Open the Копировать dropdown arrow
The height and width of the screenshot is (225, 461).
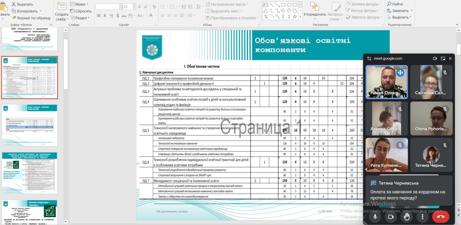(x=41, y=11)
